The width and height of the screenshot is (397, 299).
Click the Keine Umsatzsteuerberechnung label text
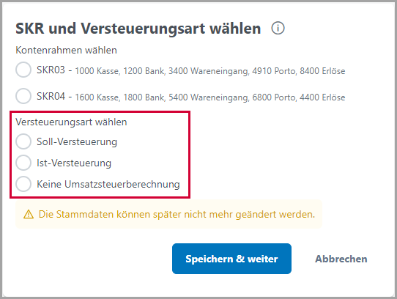(x=108, y=184)
